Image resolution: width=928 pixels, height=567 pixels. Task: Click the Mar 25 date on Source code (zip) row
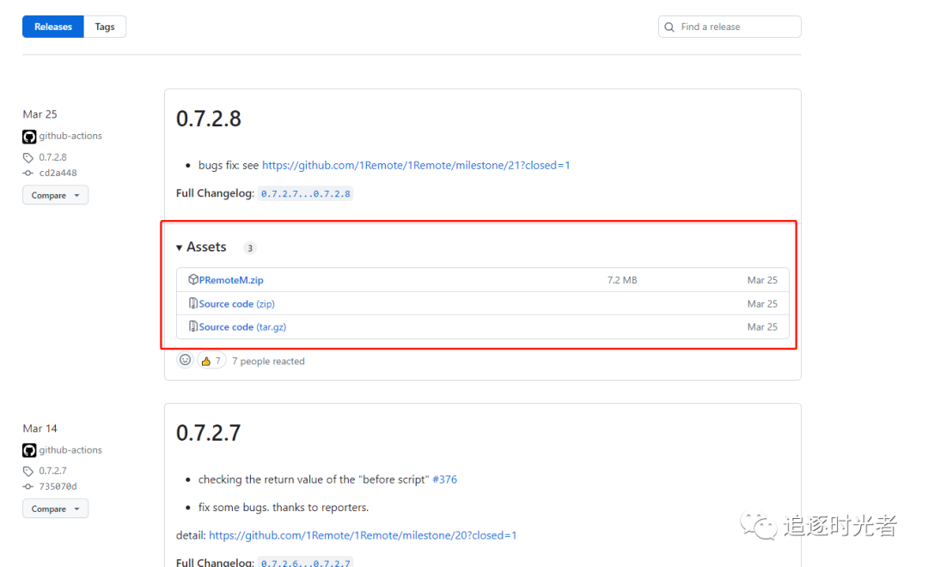[x=762, y=303]
